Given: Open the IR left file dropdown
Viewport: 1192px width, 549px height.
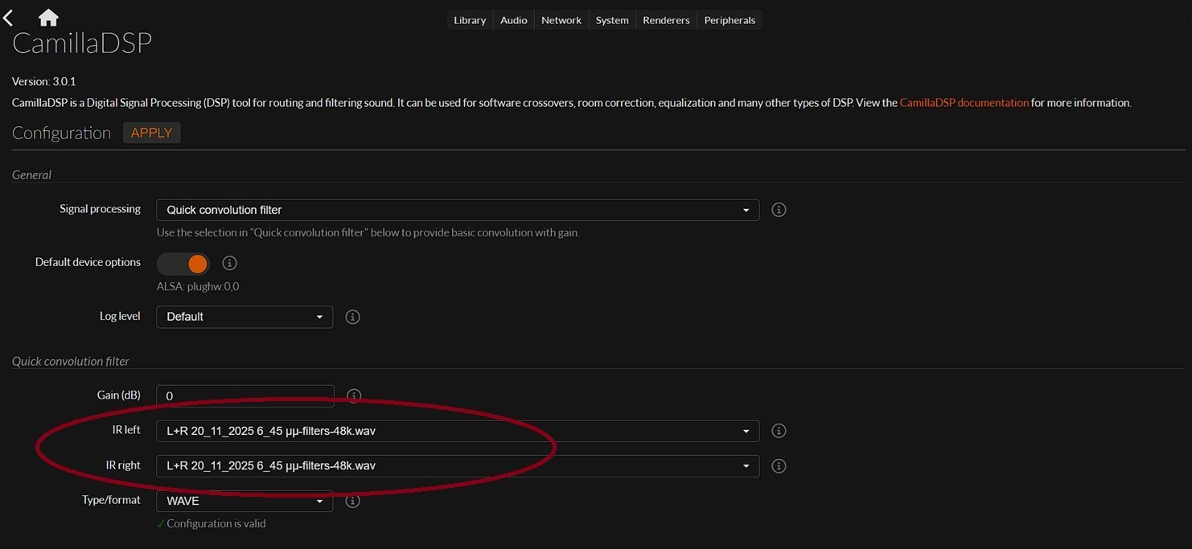Looking at the screenshot, I should (457, 431).
